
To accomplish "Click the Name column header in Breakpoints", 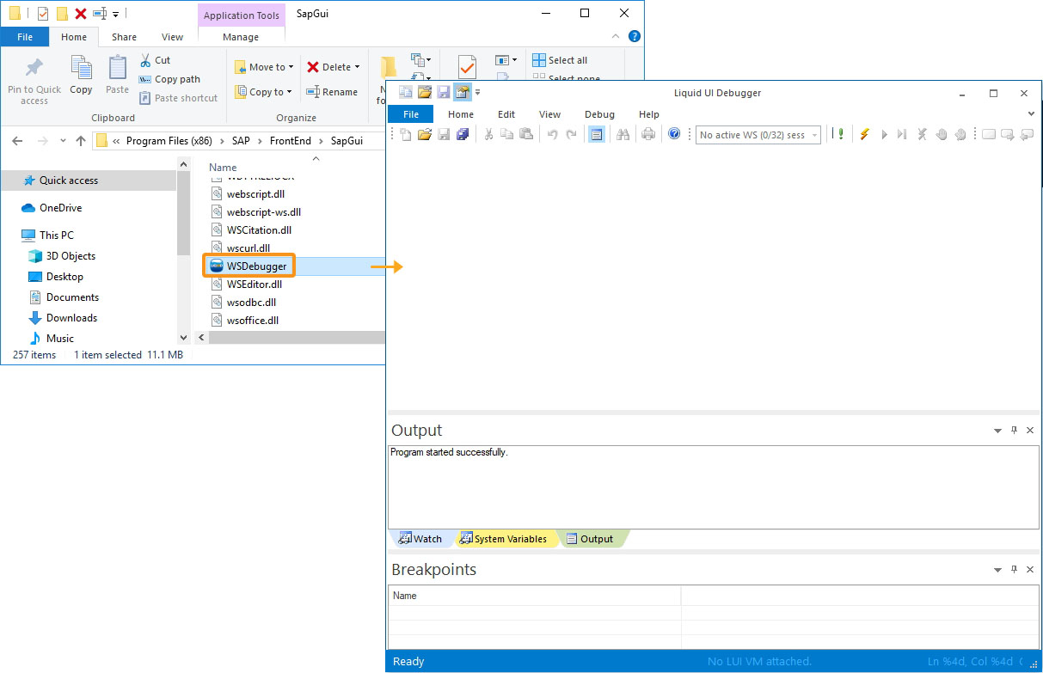I will [535, 596].
